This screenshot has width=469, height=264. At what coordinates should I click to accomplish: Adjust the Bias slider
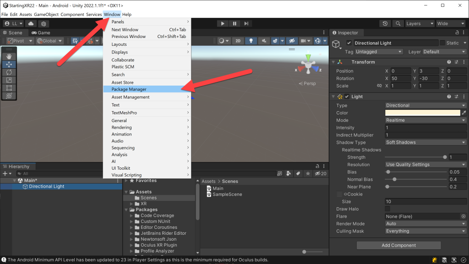[416, 172]
